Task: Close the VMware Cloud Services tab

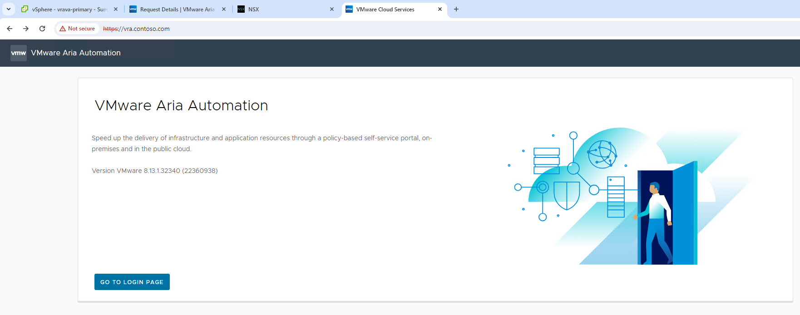Action: (x=440, y=9)
